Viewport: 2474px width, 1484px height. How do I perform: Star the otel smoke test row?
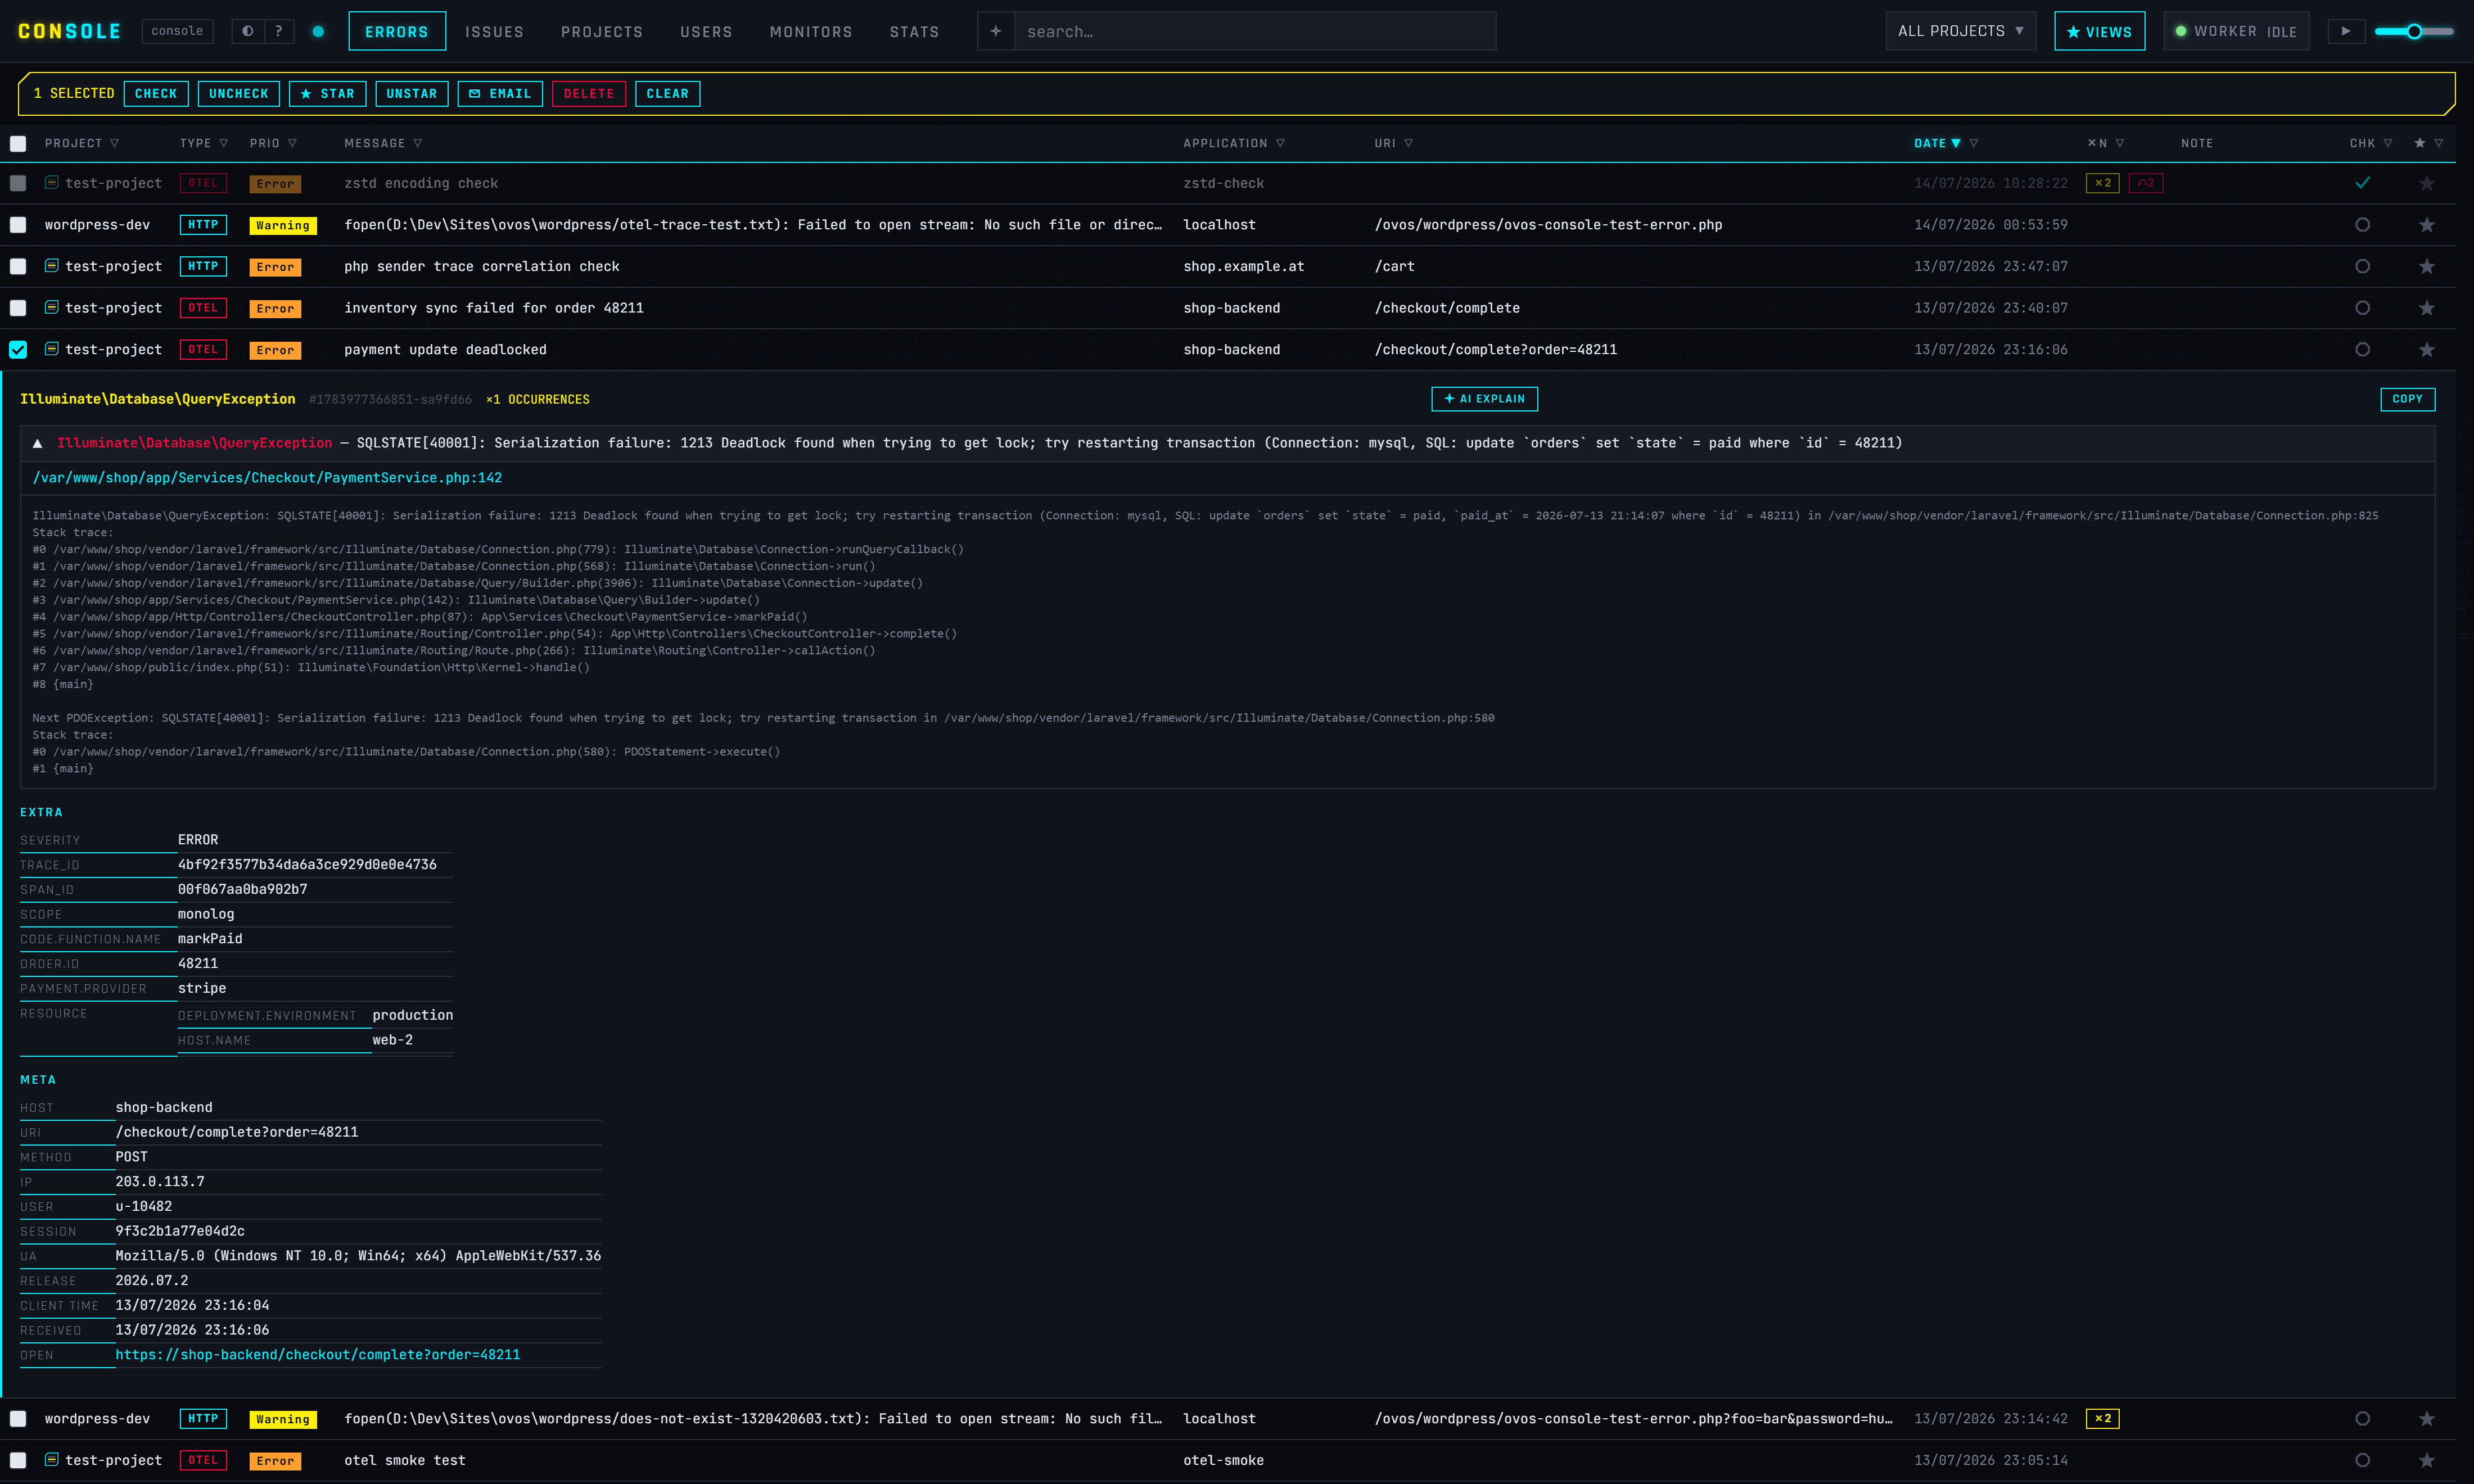click(x=2426, y=1461)
